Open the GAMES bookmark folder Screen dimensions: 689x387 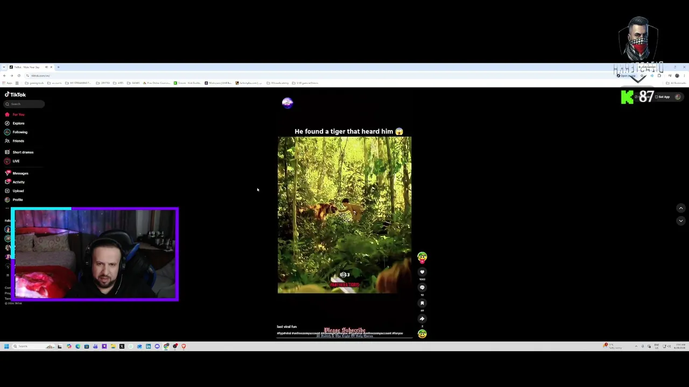coord(134,83)
